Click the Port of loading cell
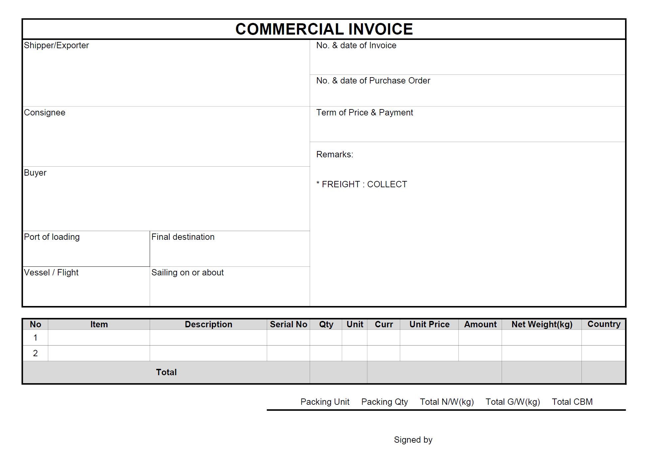The width and height of the screenshot is (647, 458). 86,248
